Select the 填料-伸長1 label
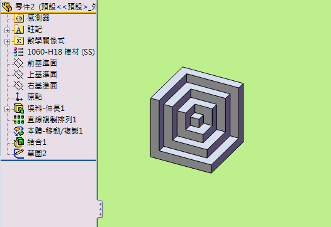 (46, 108)
